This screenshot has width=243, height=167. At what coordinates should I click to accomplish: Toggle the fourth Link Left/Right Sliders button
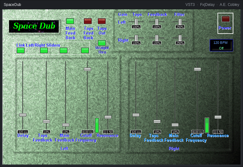[85, 50]
